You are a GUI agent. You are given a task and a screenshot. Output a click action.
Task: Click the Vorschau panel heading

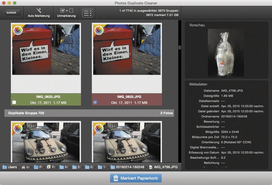[197, 25]
